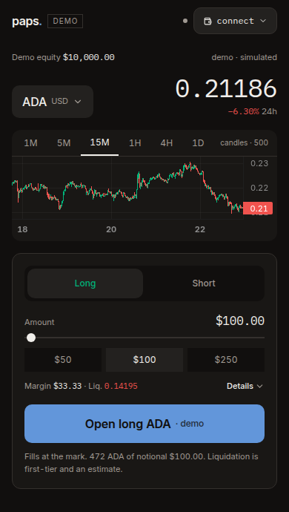Click the demo · simulated label
Screen dimensions: 289x512
coord(245,57)
